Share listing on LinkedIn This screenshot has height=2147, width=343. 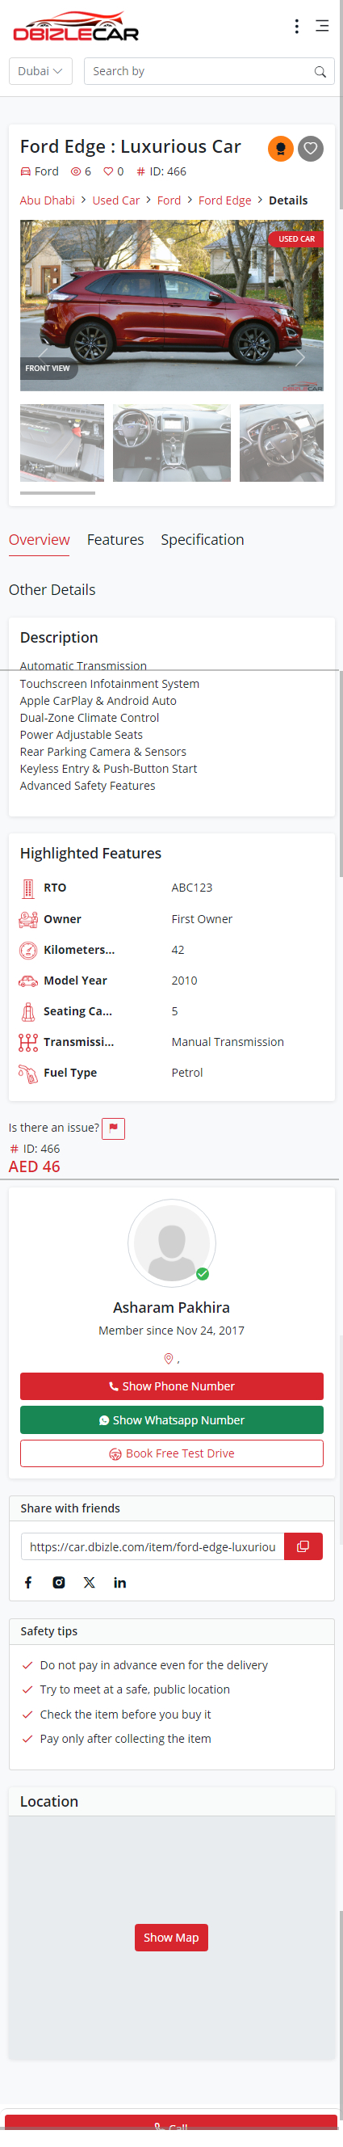click(x=120, y=1582)
